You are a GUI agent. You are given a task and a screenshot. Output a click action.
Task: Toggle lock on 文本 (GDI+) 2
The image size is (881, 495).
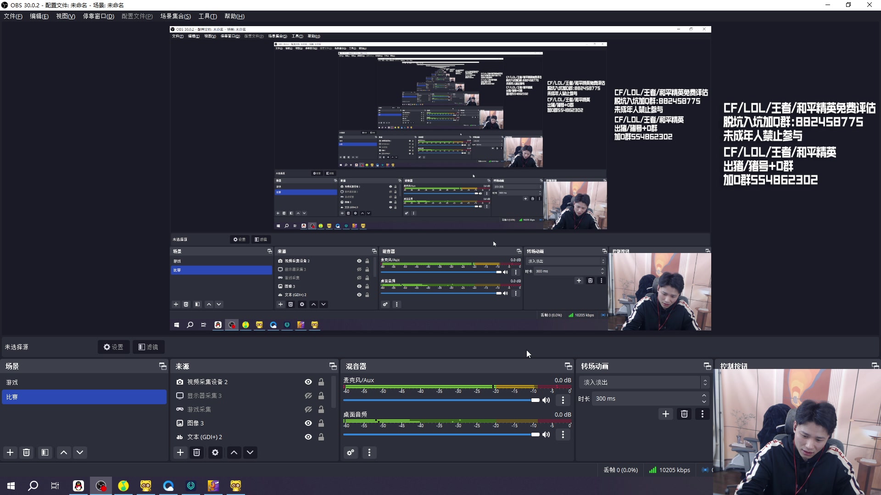pyautogui.click(x=321, y=437)
